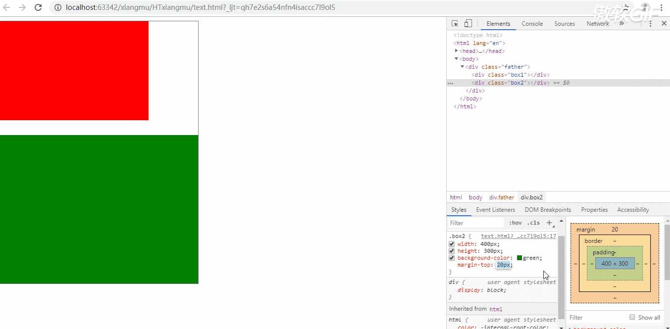Select the doctype html line
This screenshot has height=329, width=670.
click(x=478, y=35)
